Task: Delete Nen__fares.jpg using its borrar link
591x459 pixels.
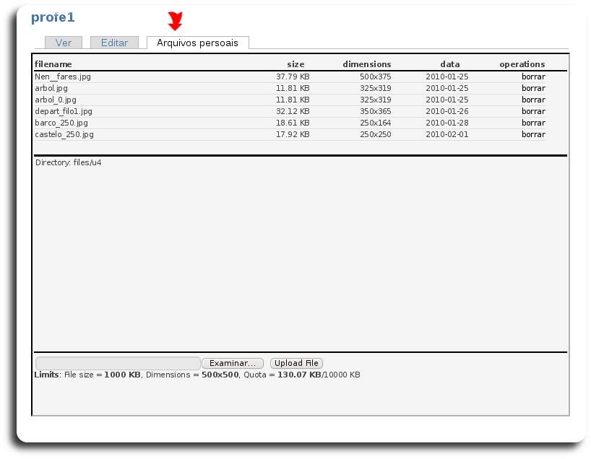Action: (x=533, y=76)
